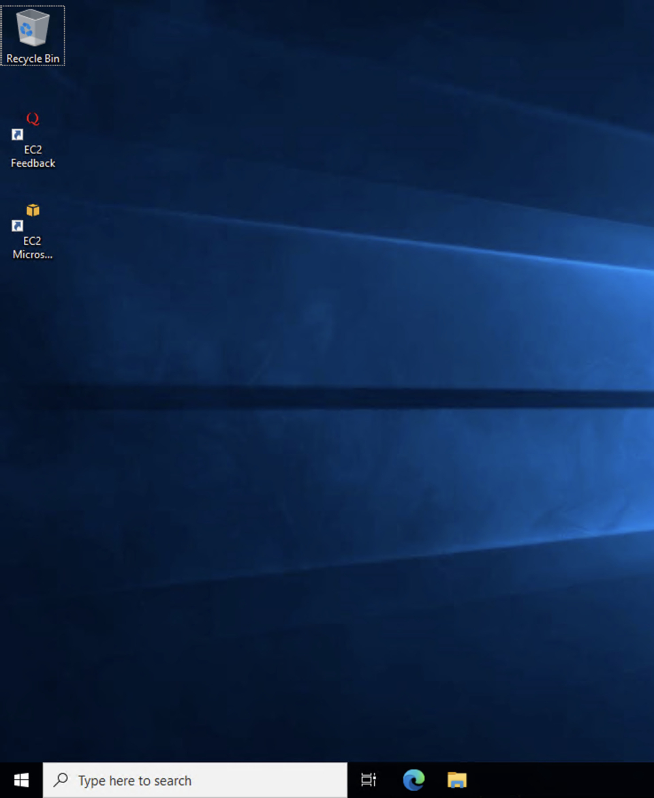Viewport: 654px width, 798px height.
Task: Click the yellow AWS cube desktop icon
Action: (32, 210)
